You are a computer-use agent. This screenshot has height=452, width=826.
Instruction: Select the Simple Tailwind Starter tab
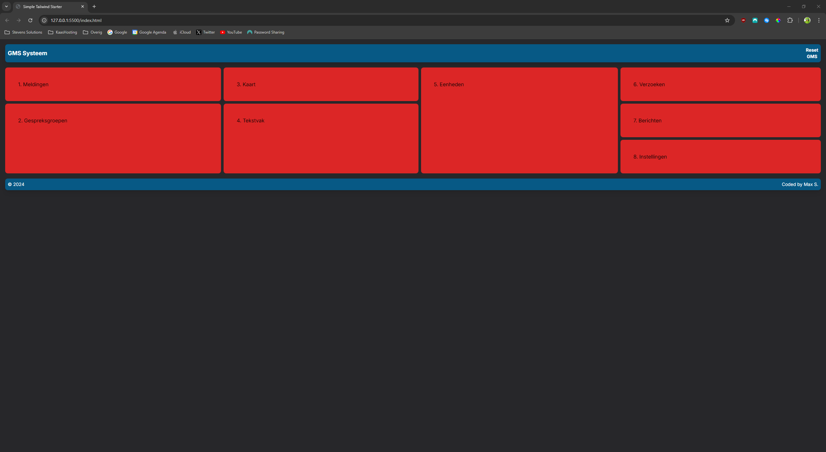pos(45,6)
